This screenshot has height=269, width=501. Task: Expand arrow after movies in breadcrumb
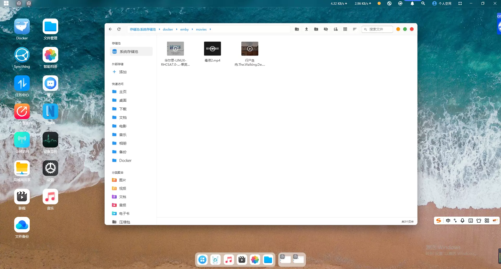210,29
